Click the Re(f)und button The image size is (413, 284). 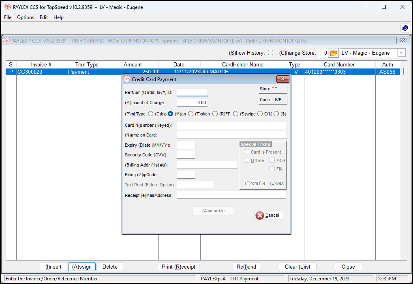pos(246,267)
